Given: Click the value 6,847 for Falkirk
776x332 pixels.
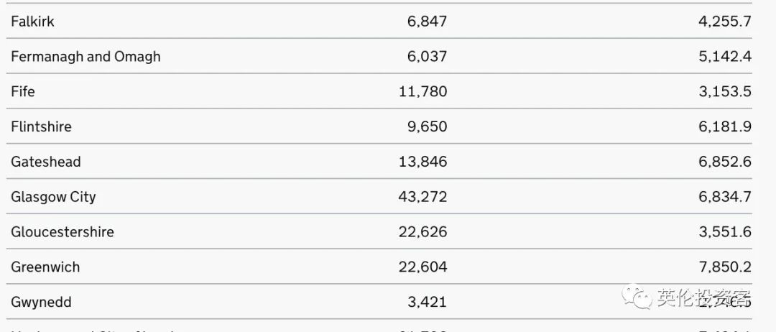Looking at the screenshot, I should pyautogui.click(x=427, y=22).
